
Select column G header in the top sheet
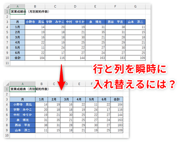(x=135, y=6)
